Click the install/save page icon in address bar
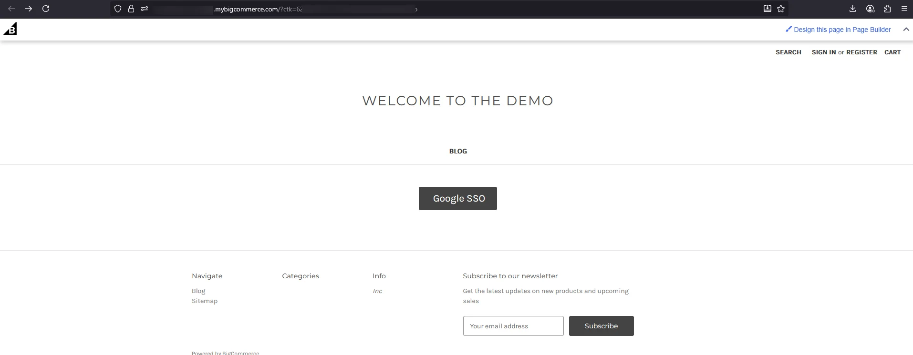This screenshot has height=355, width=913. coord(768,9)
